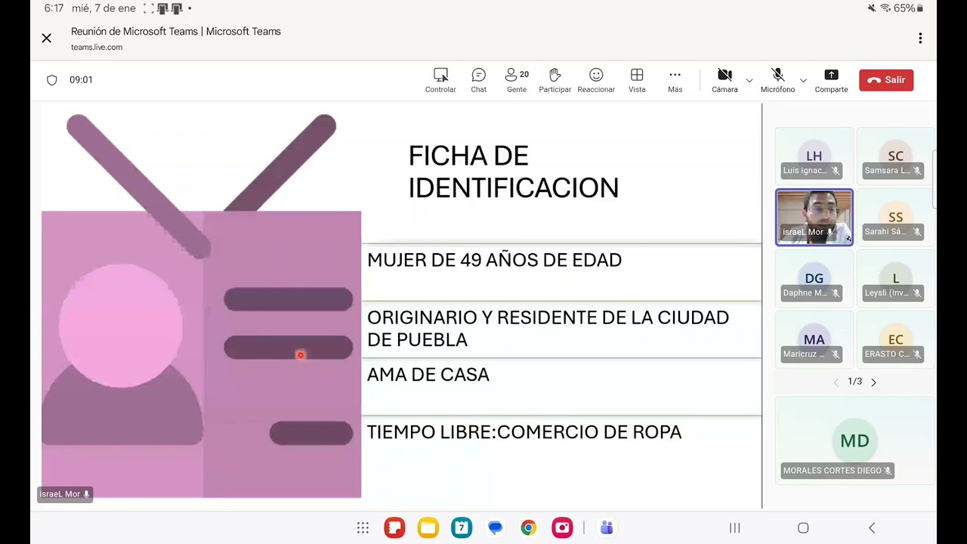
Task: Open the Más options menu
Action: [x=675, y=80]
